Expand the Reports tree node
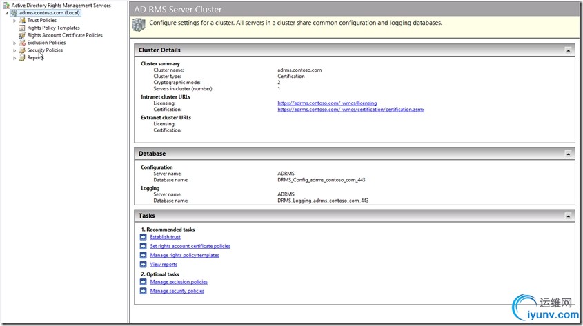This screenshot has width=583, height=326. click(14, 58)
